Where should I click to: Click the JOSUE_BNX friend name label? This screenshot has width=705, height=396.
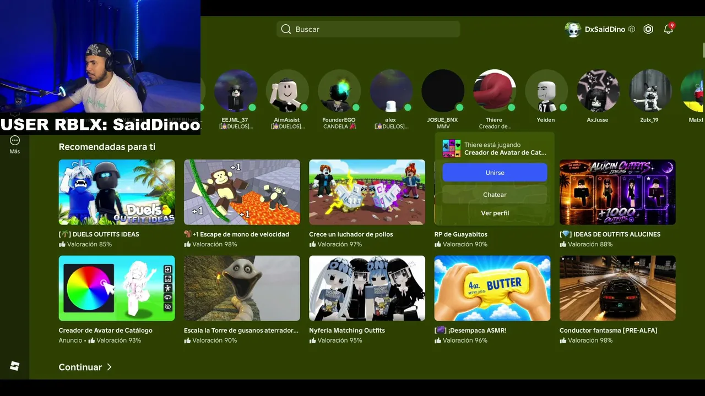(x=443, y=120)
